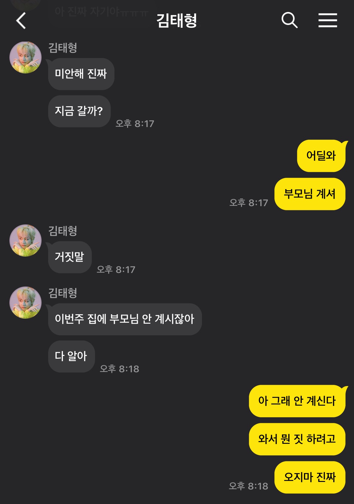Select the 이번주 집에 부모님 안 계시잖아 bubble
This screenshot has width=354, height=504.
point(125,319)
